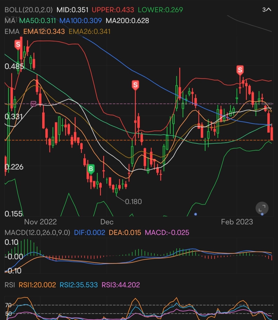Tap the EMA12:0.343 value
Screen dimensions: 278x320
coord(44,31)
